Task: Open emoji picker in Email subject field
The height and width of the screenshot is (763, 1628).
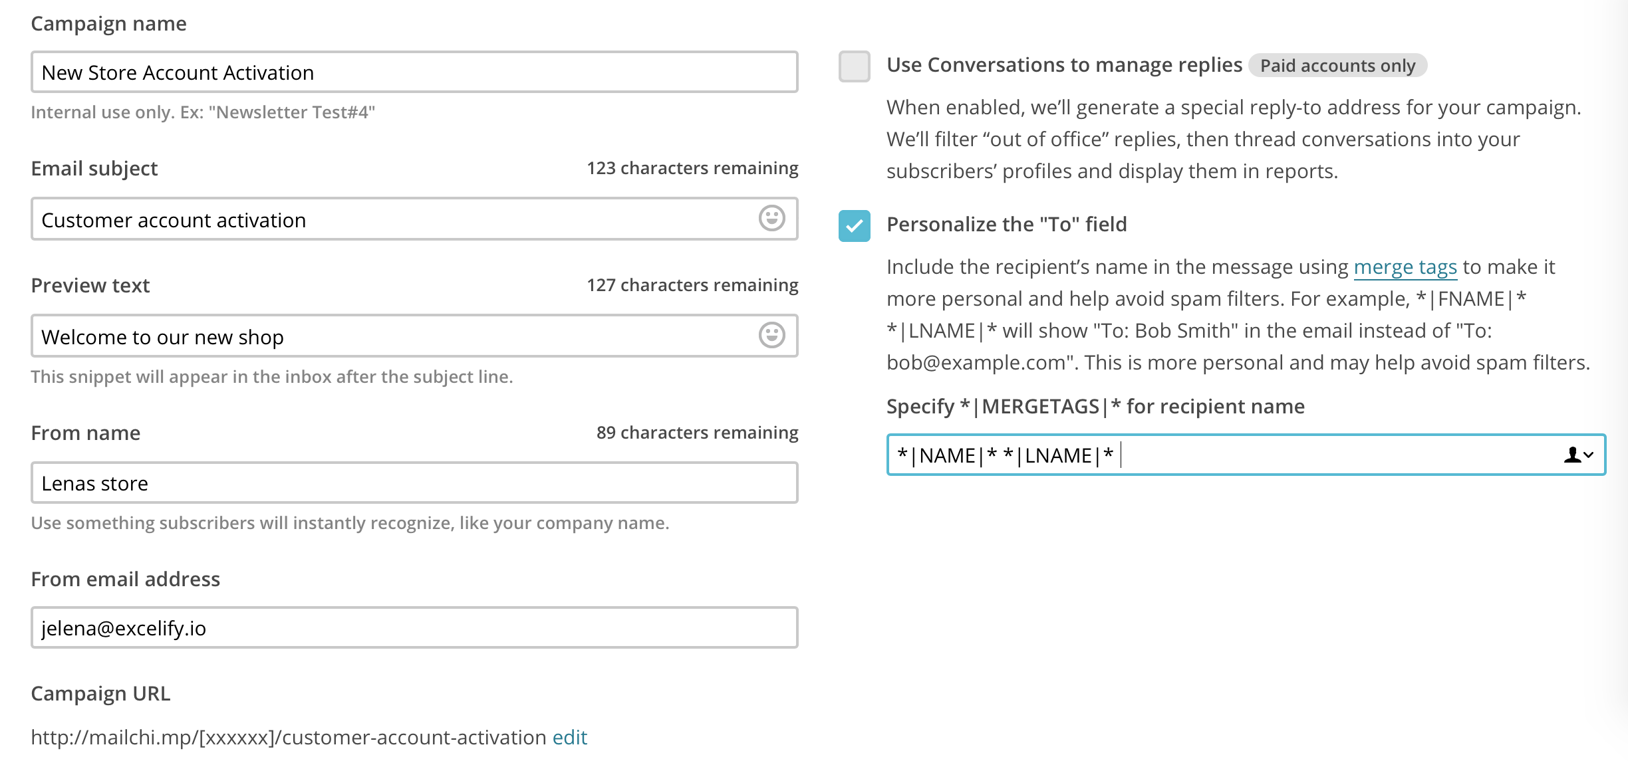Action: point(771,218)
